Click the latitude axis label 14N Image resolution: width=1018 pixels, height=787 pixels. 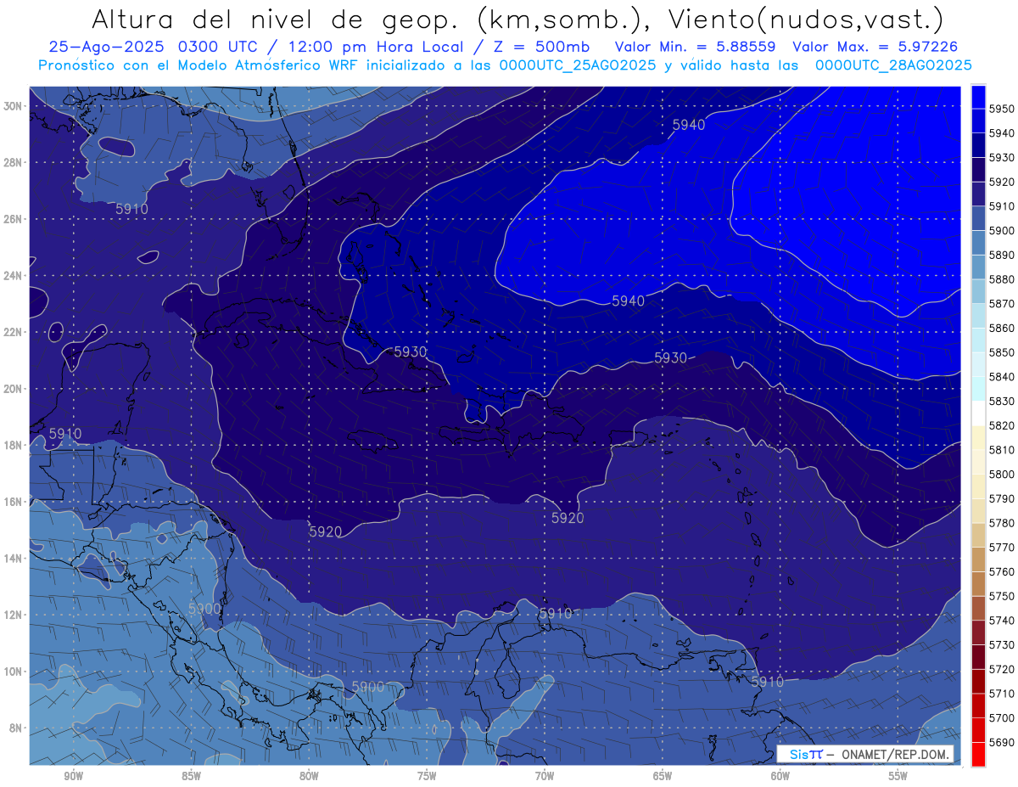pos(13,559)
